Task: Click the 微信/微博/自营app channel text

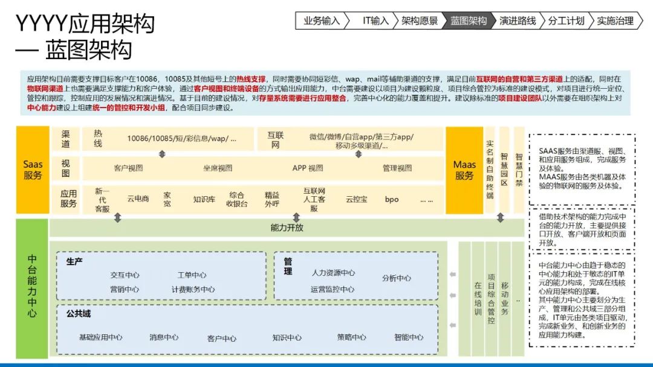Action: [361, 141]
